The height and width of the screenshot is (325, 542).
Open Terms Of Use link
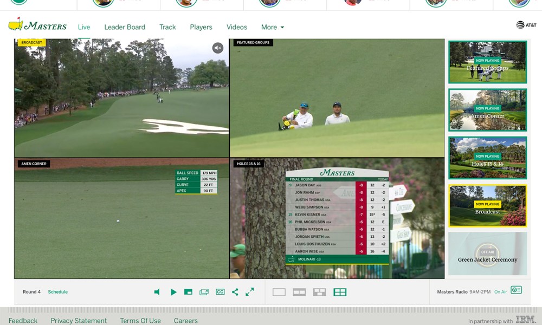click(x=140, y=321)
